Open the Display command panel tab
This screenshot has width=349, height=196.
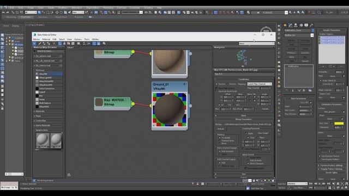[x=306, y=26]
